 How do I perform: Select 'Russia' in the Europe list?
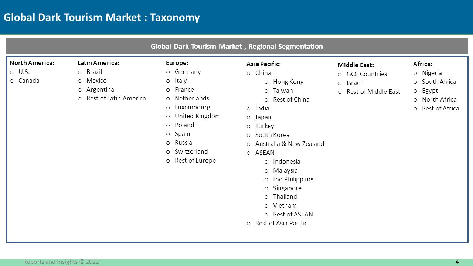click(x=183, y=143)
